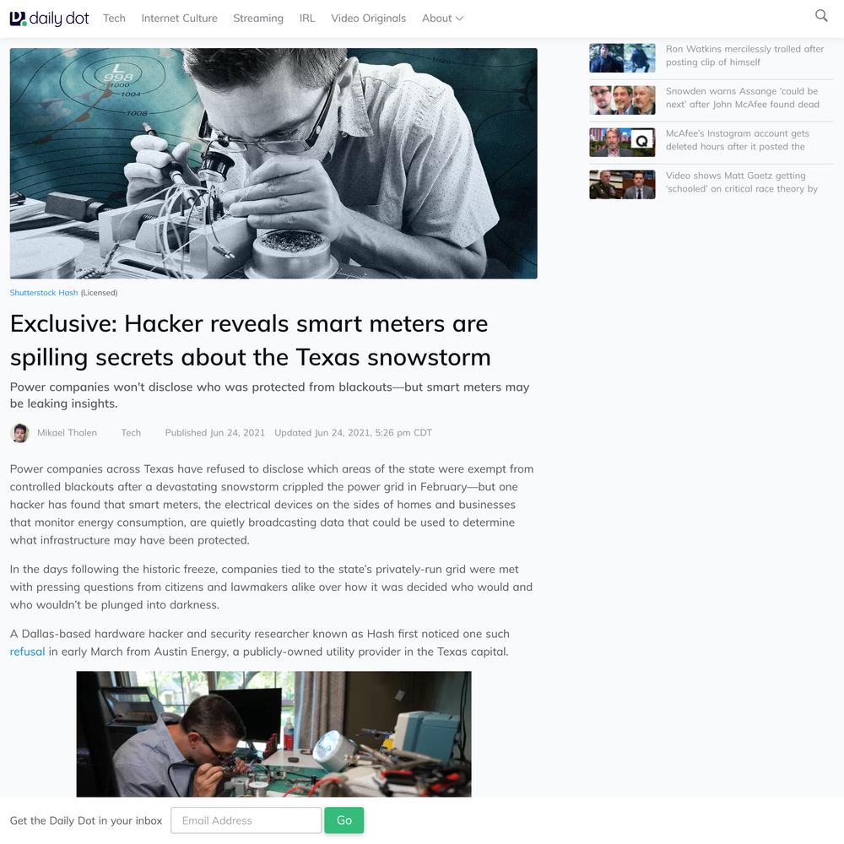Click McAfee's Instagram account article thumbnail
This screenshot has height=844, width=844.
tap(622, 142)
